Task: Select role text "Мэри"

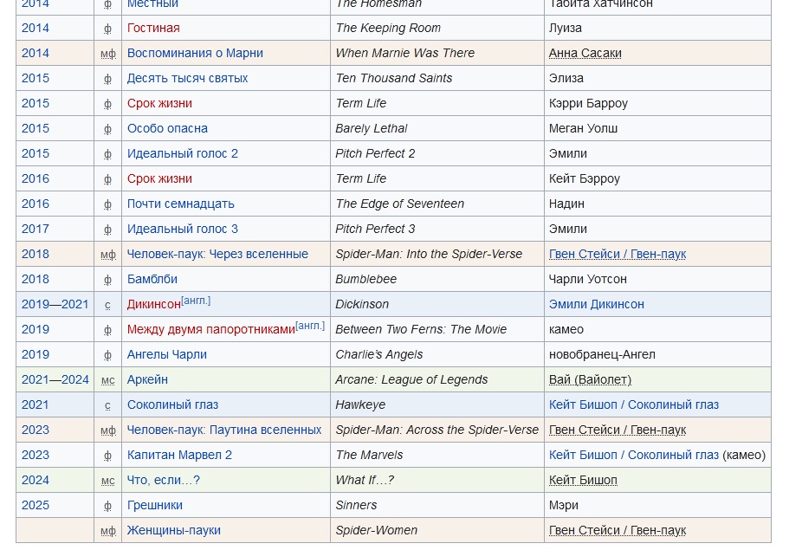Action: tap(564, 506)
